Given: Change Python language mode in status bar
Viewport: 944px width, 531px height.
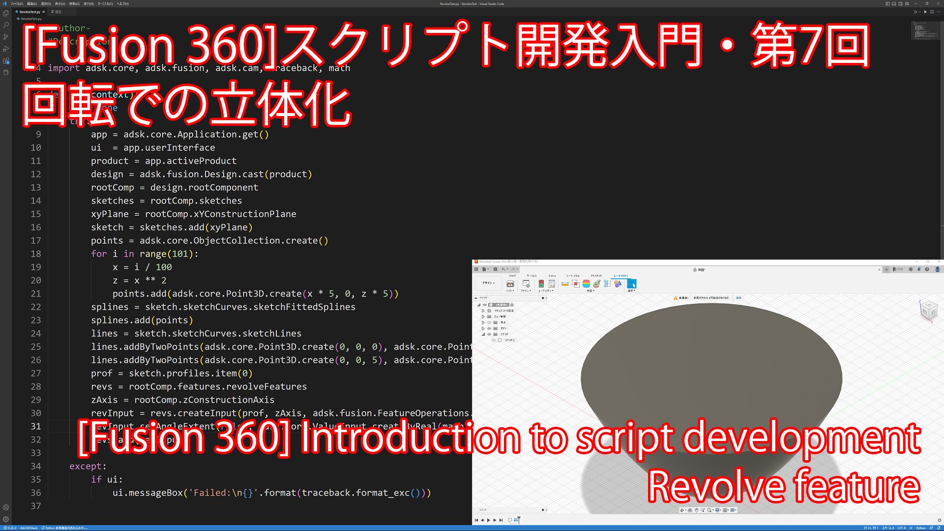Looking at the screenshot, I should pos(921,528).
